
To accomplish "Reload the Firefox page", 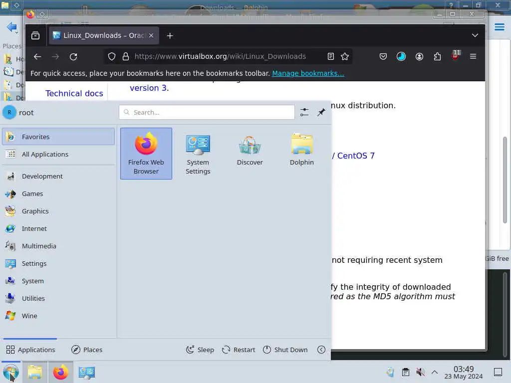I will pos(73,56).
